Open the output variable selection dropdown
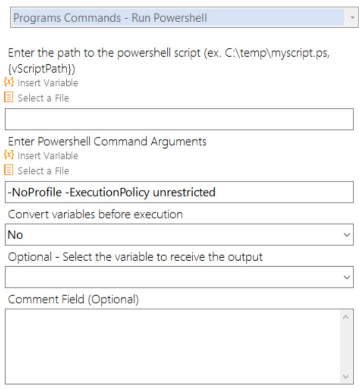The height and width of the screenshot is (389, 359). [179, 277]
